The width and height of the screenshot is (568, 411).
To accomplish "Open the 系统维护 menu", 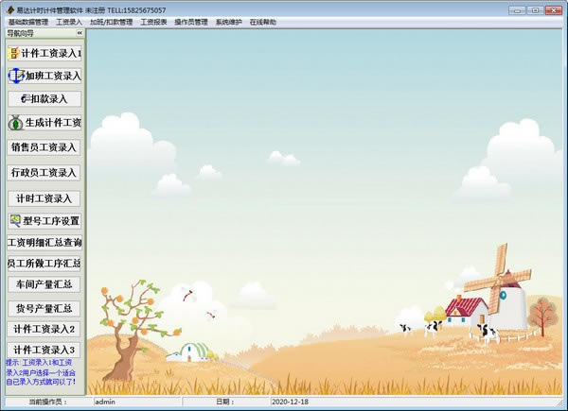I will [x=228, y=21].
